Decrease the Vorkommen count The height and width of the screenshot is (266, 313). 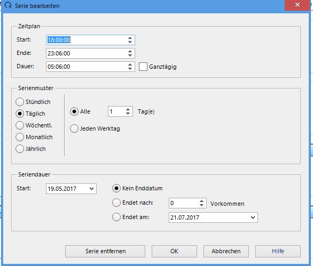(x=201, y=205)
